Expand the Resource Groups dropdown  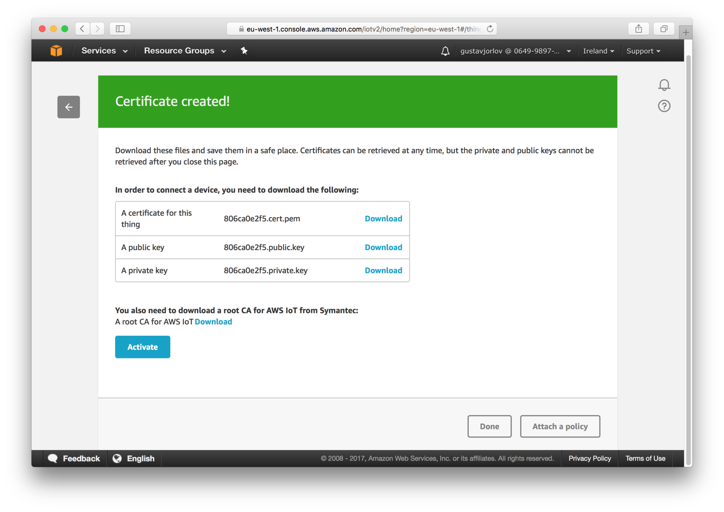[185, 51]
